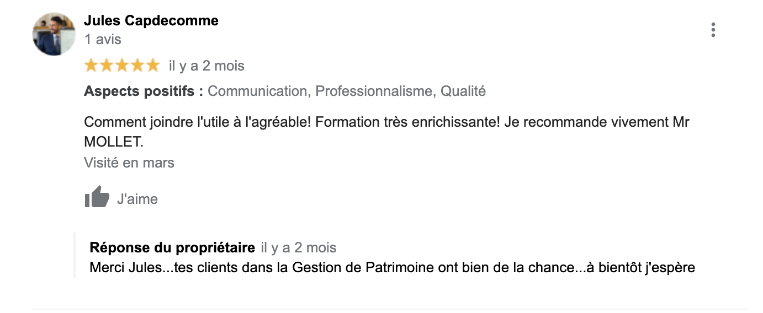Viewport: 763px width, 313px height.
Task: Click the thumbs-up like icon
Action: (x=97, y=197)
